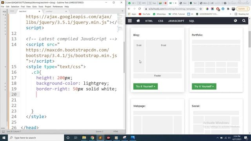Viewport: 251px width, 141px height.
Task: Click the Windows taskbar search box
Action: coord(36,137)
